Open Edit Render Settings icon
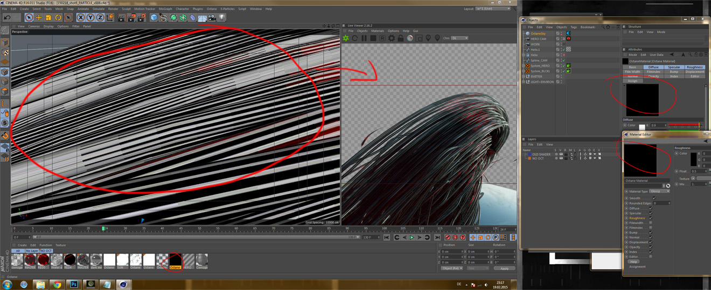 tap(142, 18)
